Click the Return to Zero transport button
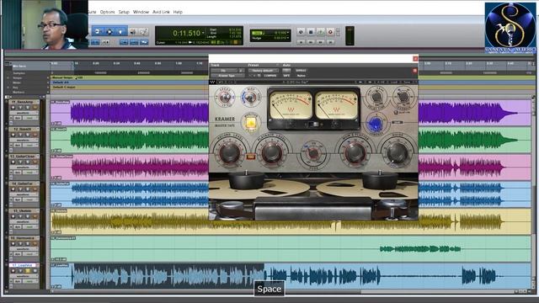Viewport: 539px width, 303px height. 301,42
